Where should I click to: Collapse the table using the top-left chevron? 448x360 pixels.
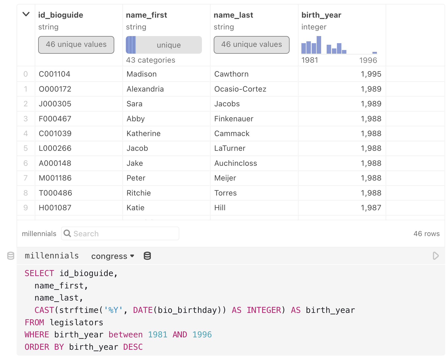click(x=26, y=14)
